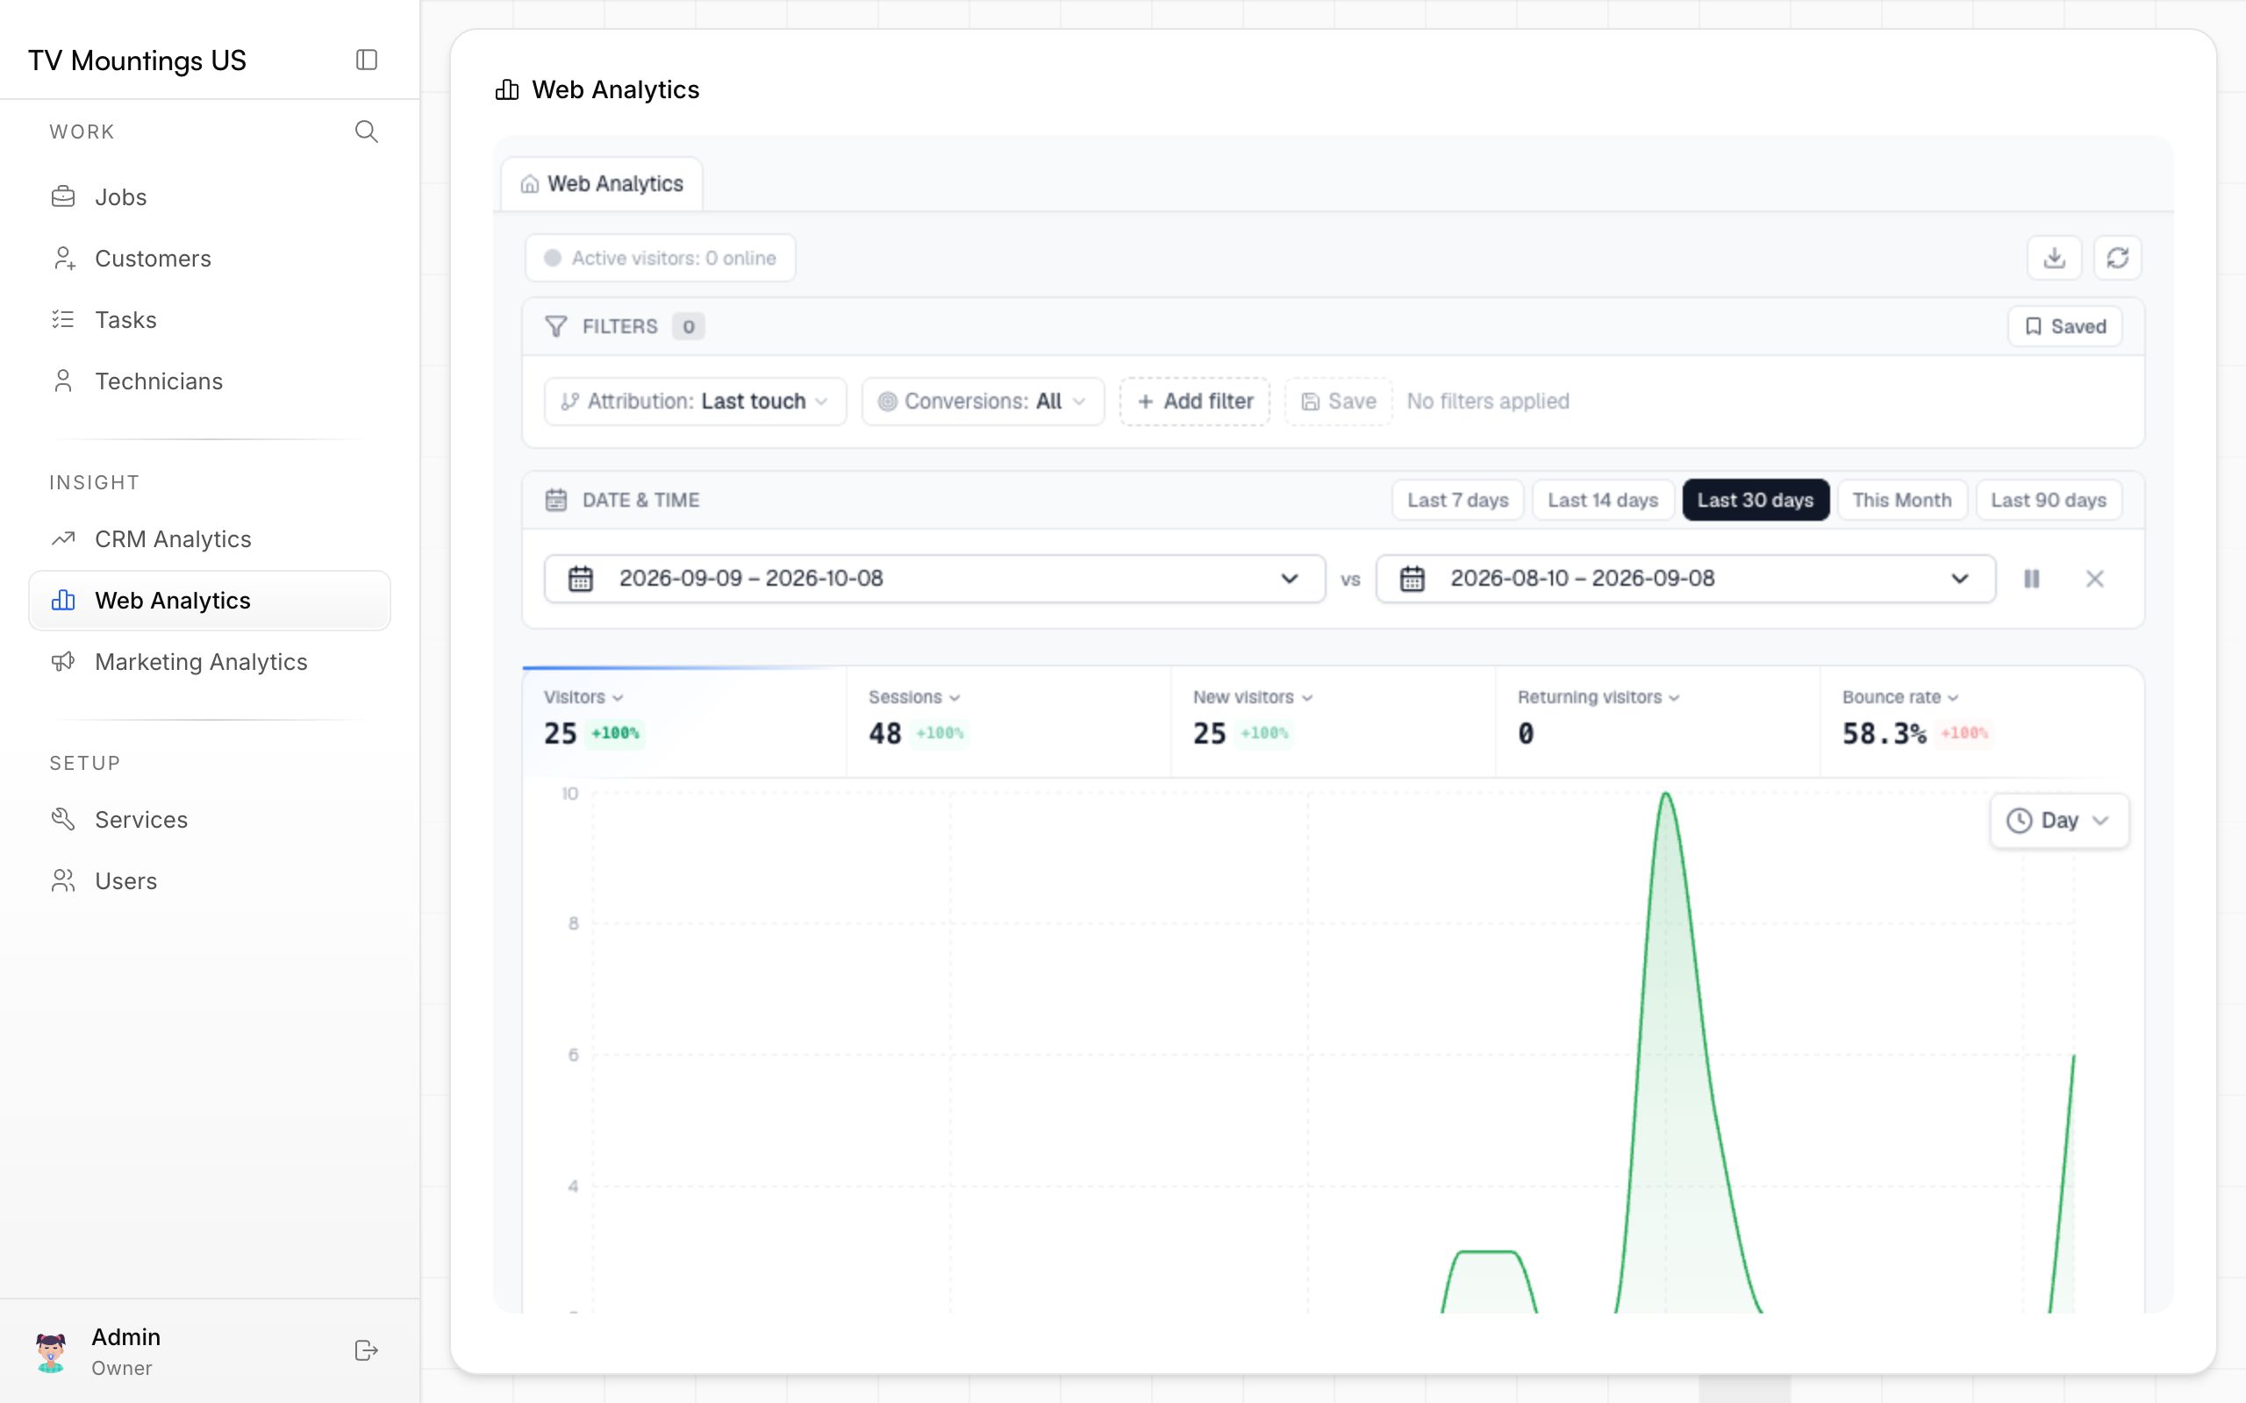Open comparison date range 2026-08-10 dropdown

1685,579
